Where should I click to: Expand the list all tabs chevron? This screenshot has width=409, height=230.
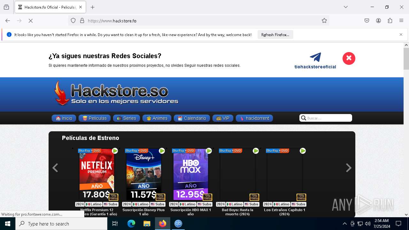pos(346,7)
